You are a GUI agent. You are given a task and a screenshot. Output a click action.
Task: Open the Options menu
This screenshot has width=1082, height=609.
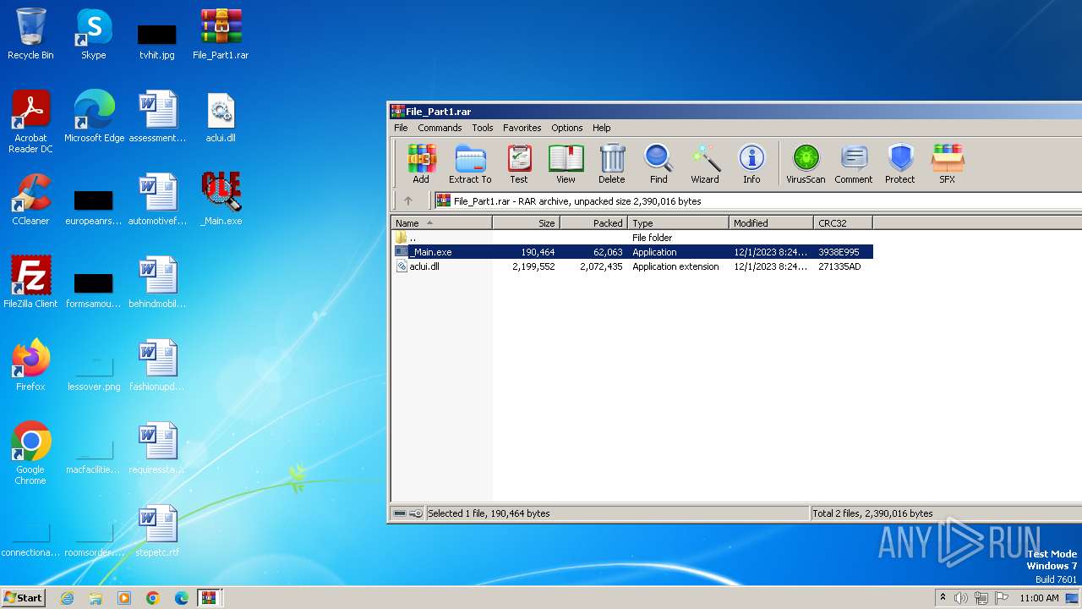(x=567, y=128)
